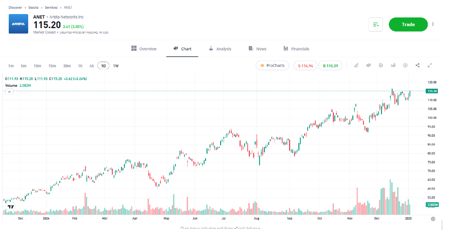Click the Financials bar icon

(286, 48)
